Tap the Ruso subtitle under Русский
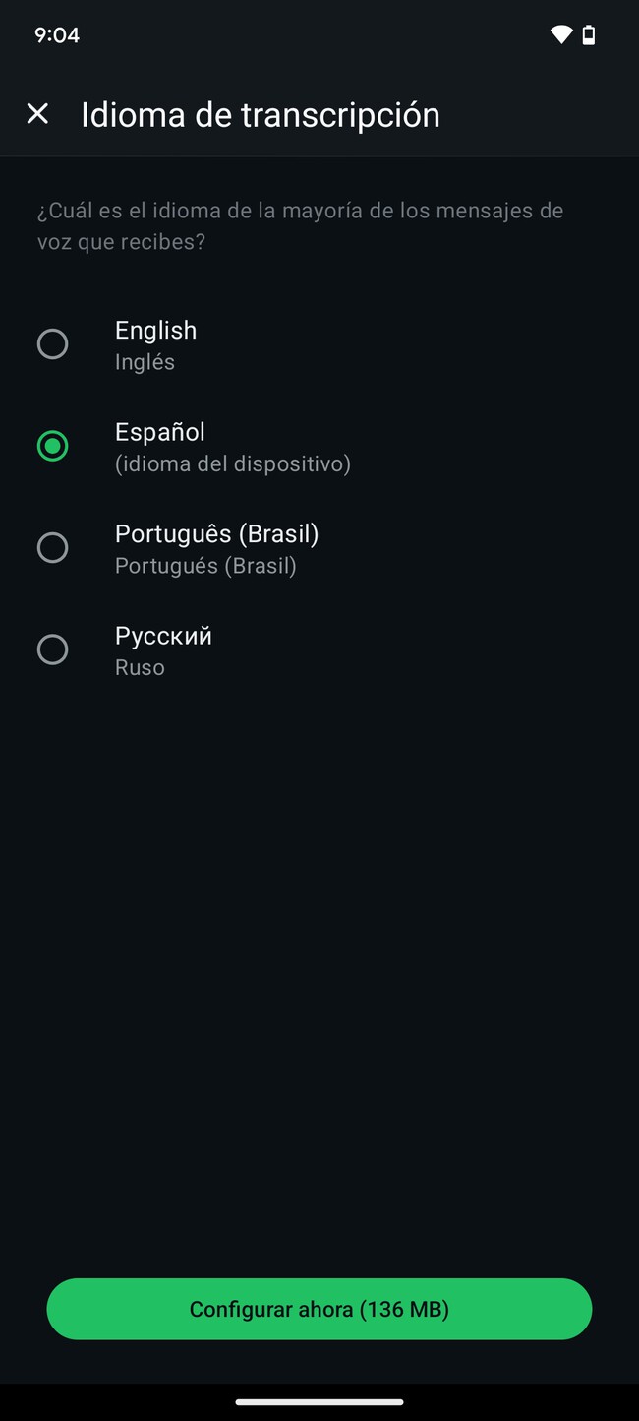 pyautogui.click(x=139, y=667)
